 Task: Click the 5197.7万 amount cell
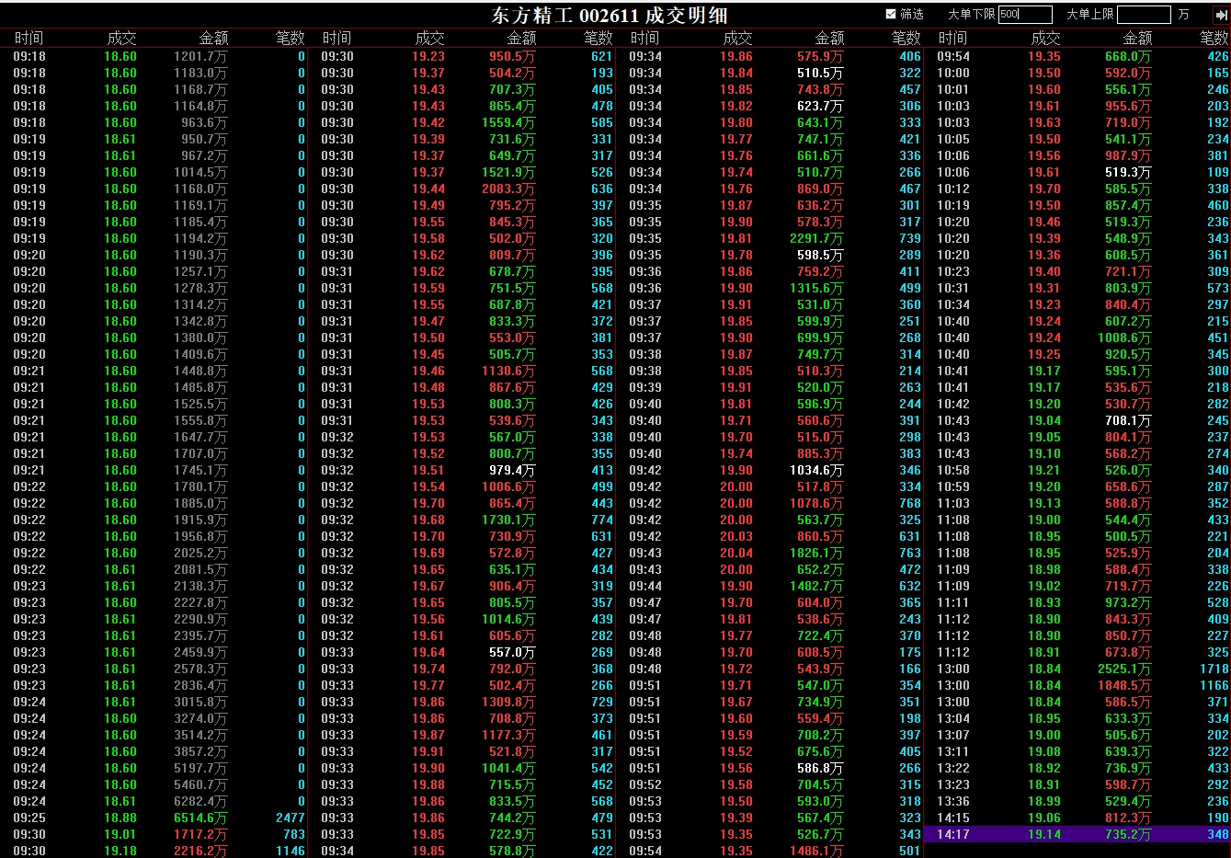tap(200, 768)
